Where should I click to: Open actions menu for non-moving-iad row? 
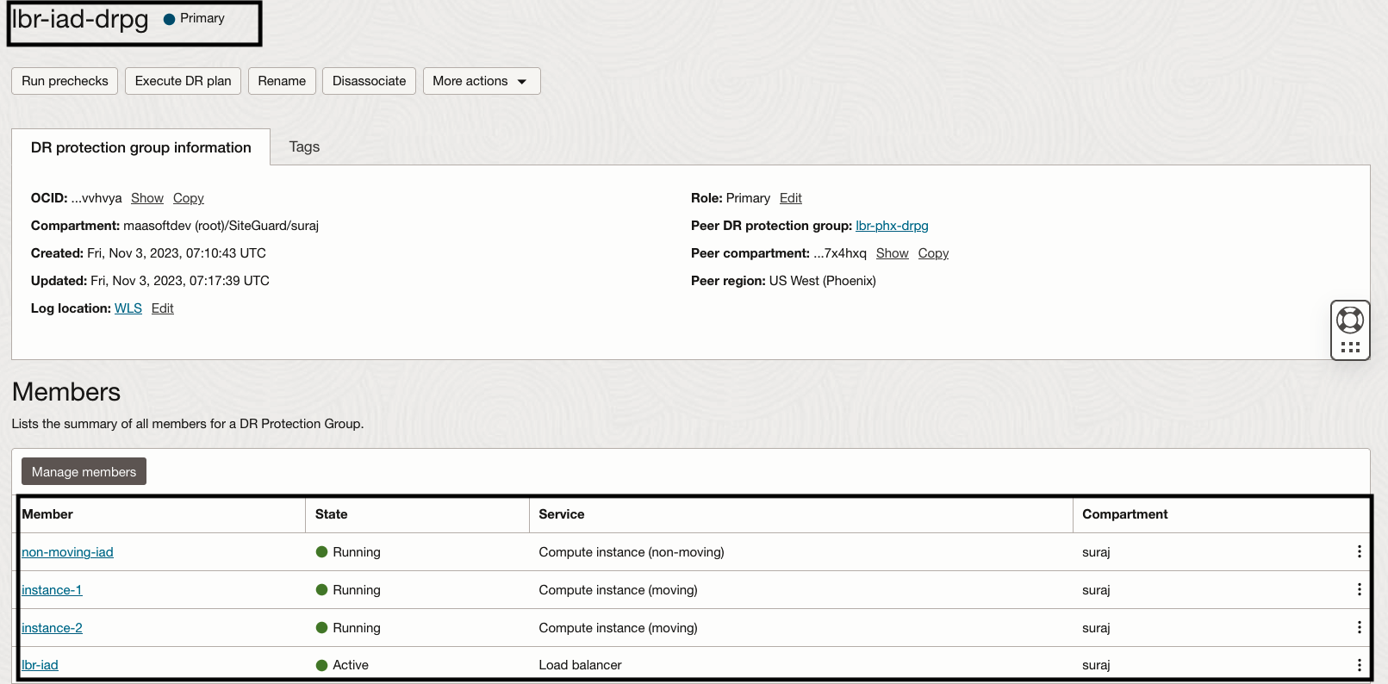pos(1359,551)
